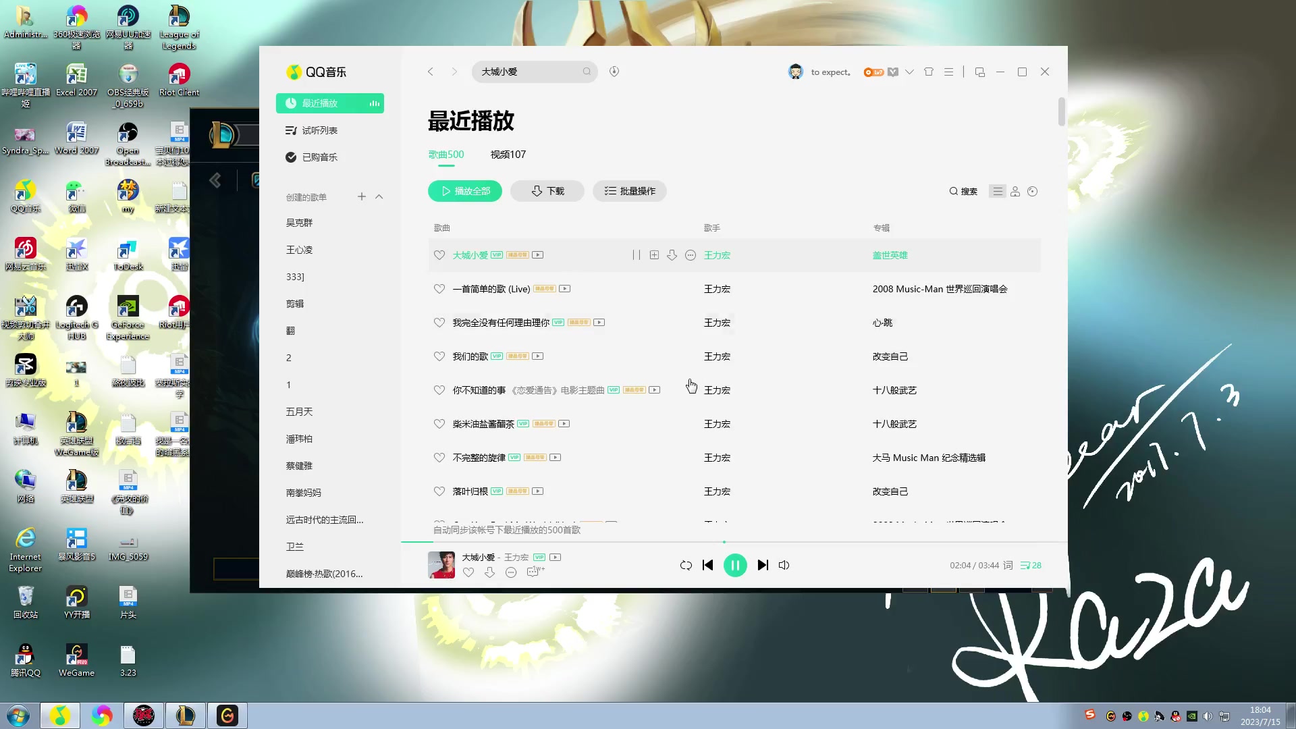Screen dimensions: 1296x729
Task: Switch to artist grouping view icon
Action: click(1015, 192)
